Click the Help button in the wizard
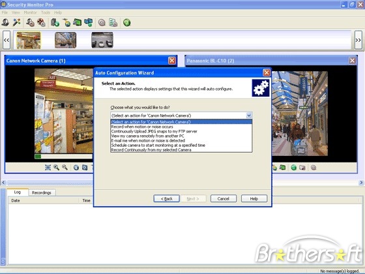 click(x=254, y=198)
